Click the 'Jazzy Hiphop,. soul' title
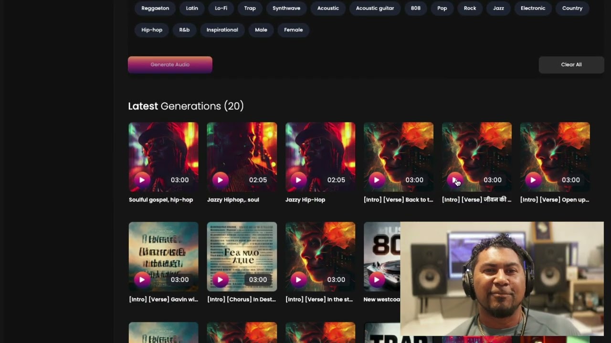Screen dimensions: 611x343 point(233,200)
